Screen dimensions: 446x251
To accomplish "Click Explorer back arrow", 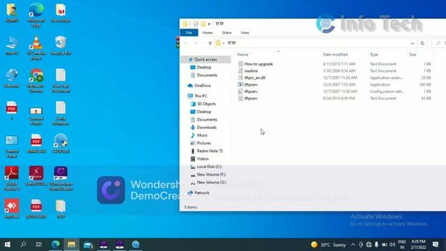I will (x=186, y=43).
